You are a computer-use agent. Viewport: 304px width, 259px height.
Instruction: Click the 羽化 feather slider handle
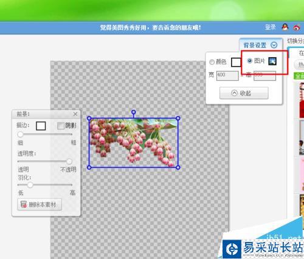coord(30,185)
